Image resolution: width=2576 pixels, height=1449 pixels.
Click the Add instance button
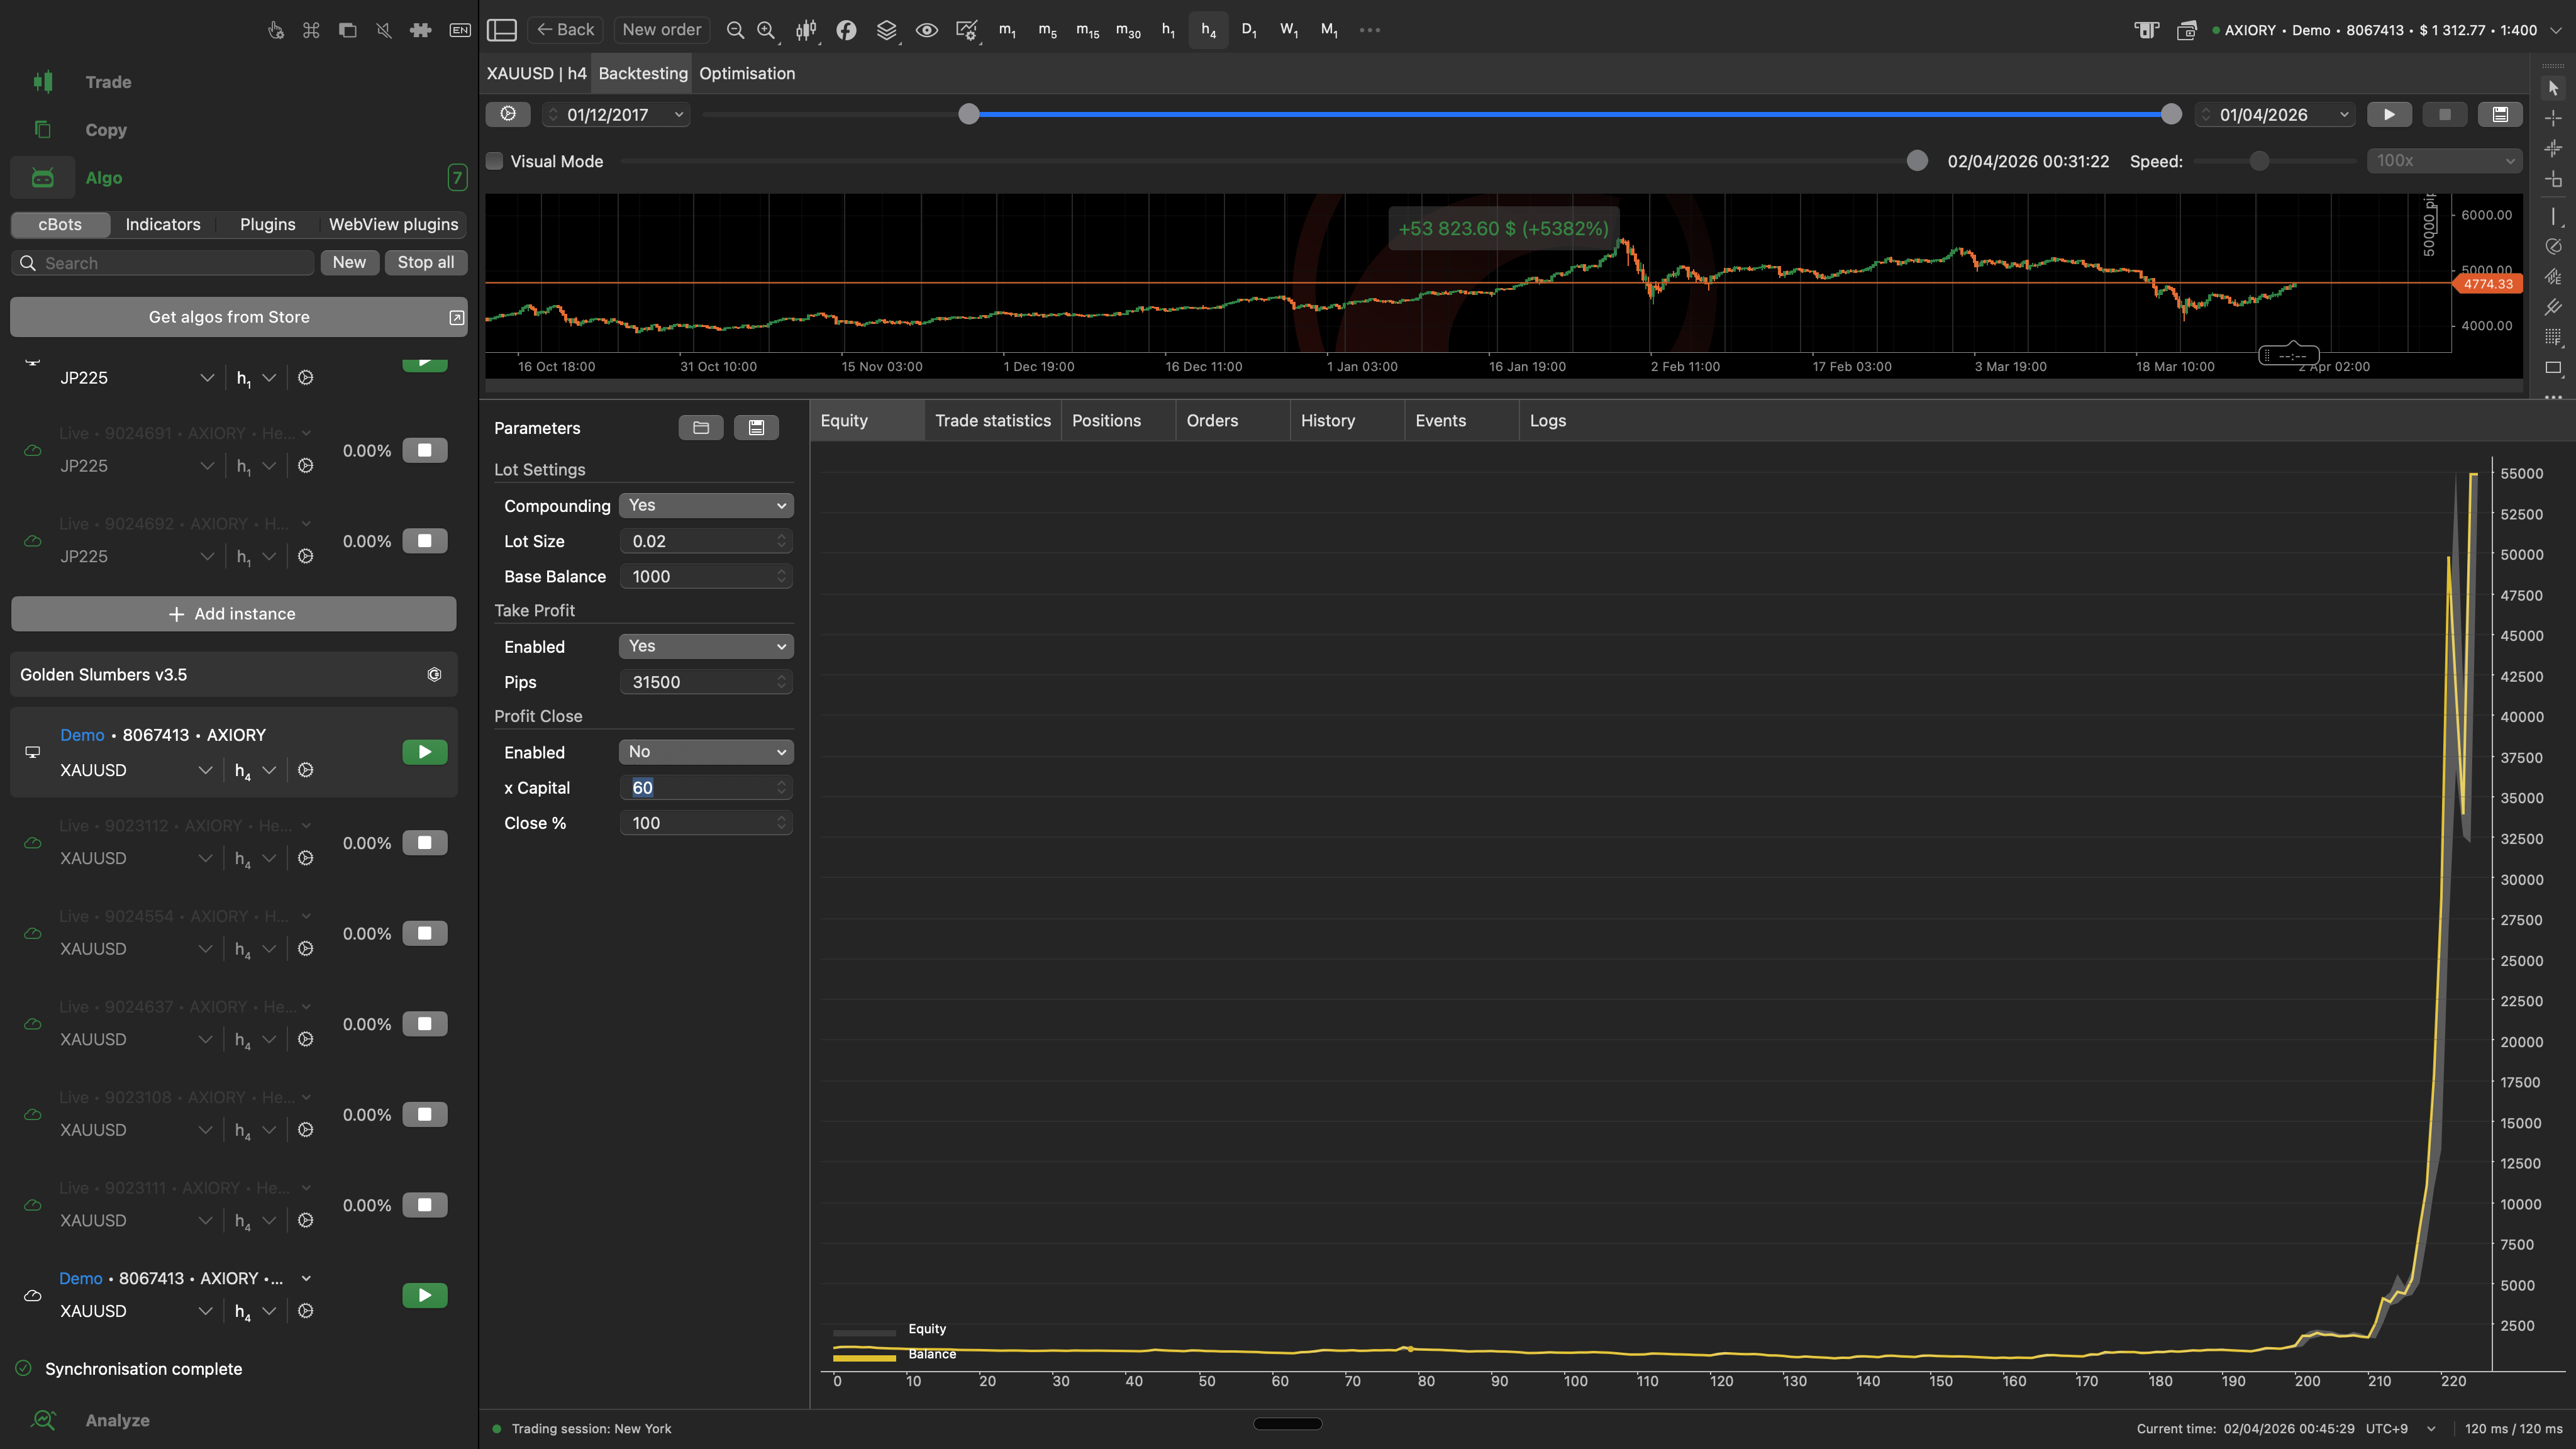(233, 614)
